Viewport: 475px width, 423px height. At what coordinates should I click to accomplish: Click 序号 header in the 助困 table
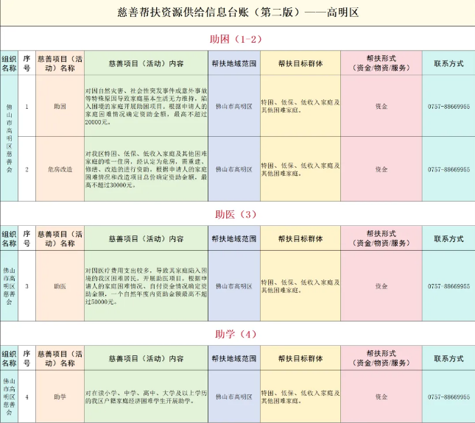(x=27, y=63)
